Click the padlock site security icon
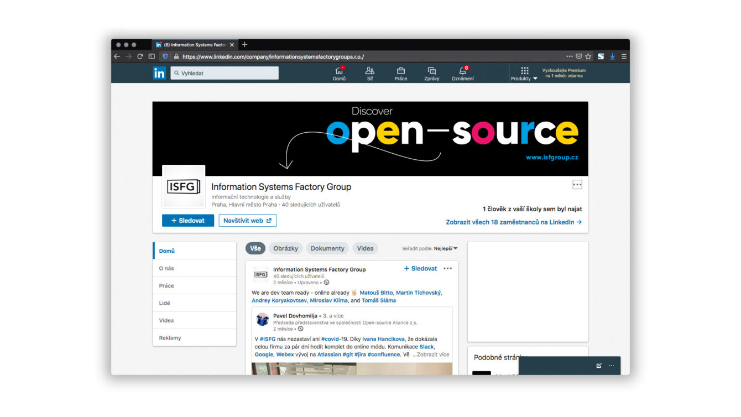The image size is (741, 417). [176, 56]
